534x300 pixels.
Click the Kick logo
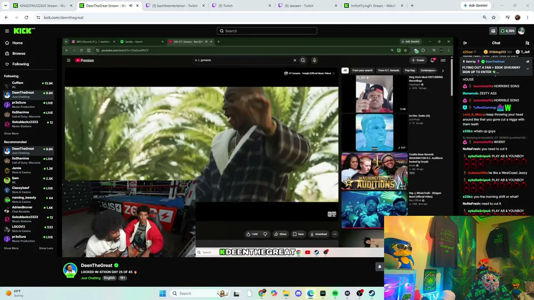pyautogui.click(x=24, y=31)
